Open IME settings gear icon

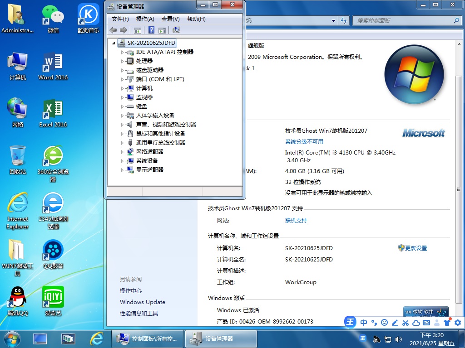pyautogui.click(x=458, y=323)
